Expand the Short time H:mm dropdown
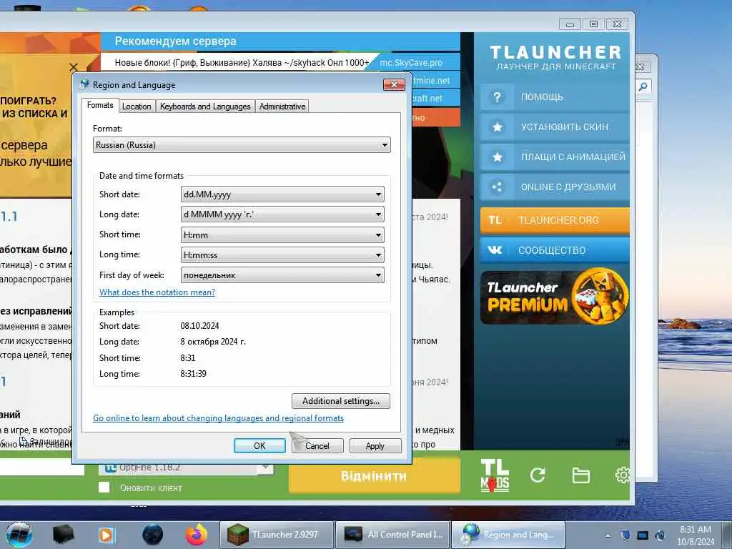732x549 pixels. (x=282, y=234)
